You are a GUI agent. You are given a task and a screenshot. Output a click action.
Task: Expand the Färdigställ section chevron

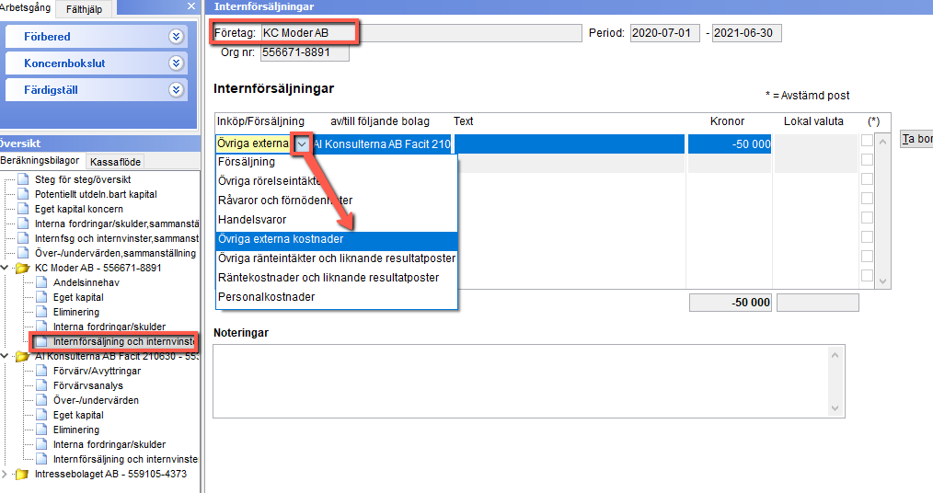pos(176,90)
